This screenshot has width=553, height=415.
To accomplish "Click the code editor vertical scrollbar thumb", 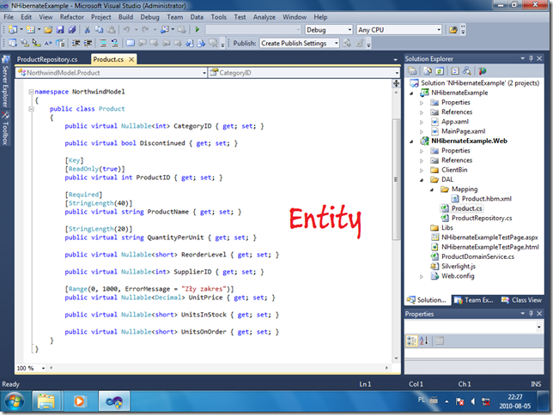I will coord(396,179).
